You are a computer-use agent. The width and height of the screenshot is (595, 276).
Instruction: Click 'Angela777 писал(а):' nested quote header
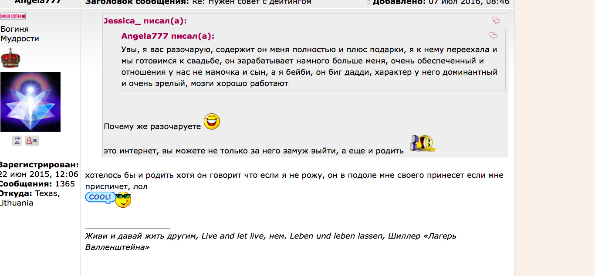coord(168,36)
